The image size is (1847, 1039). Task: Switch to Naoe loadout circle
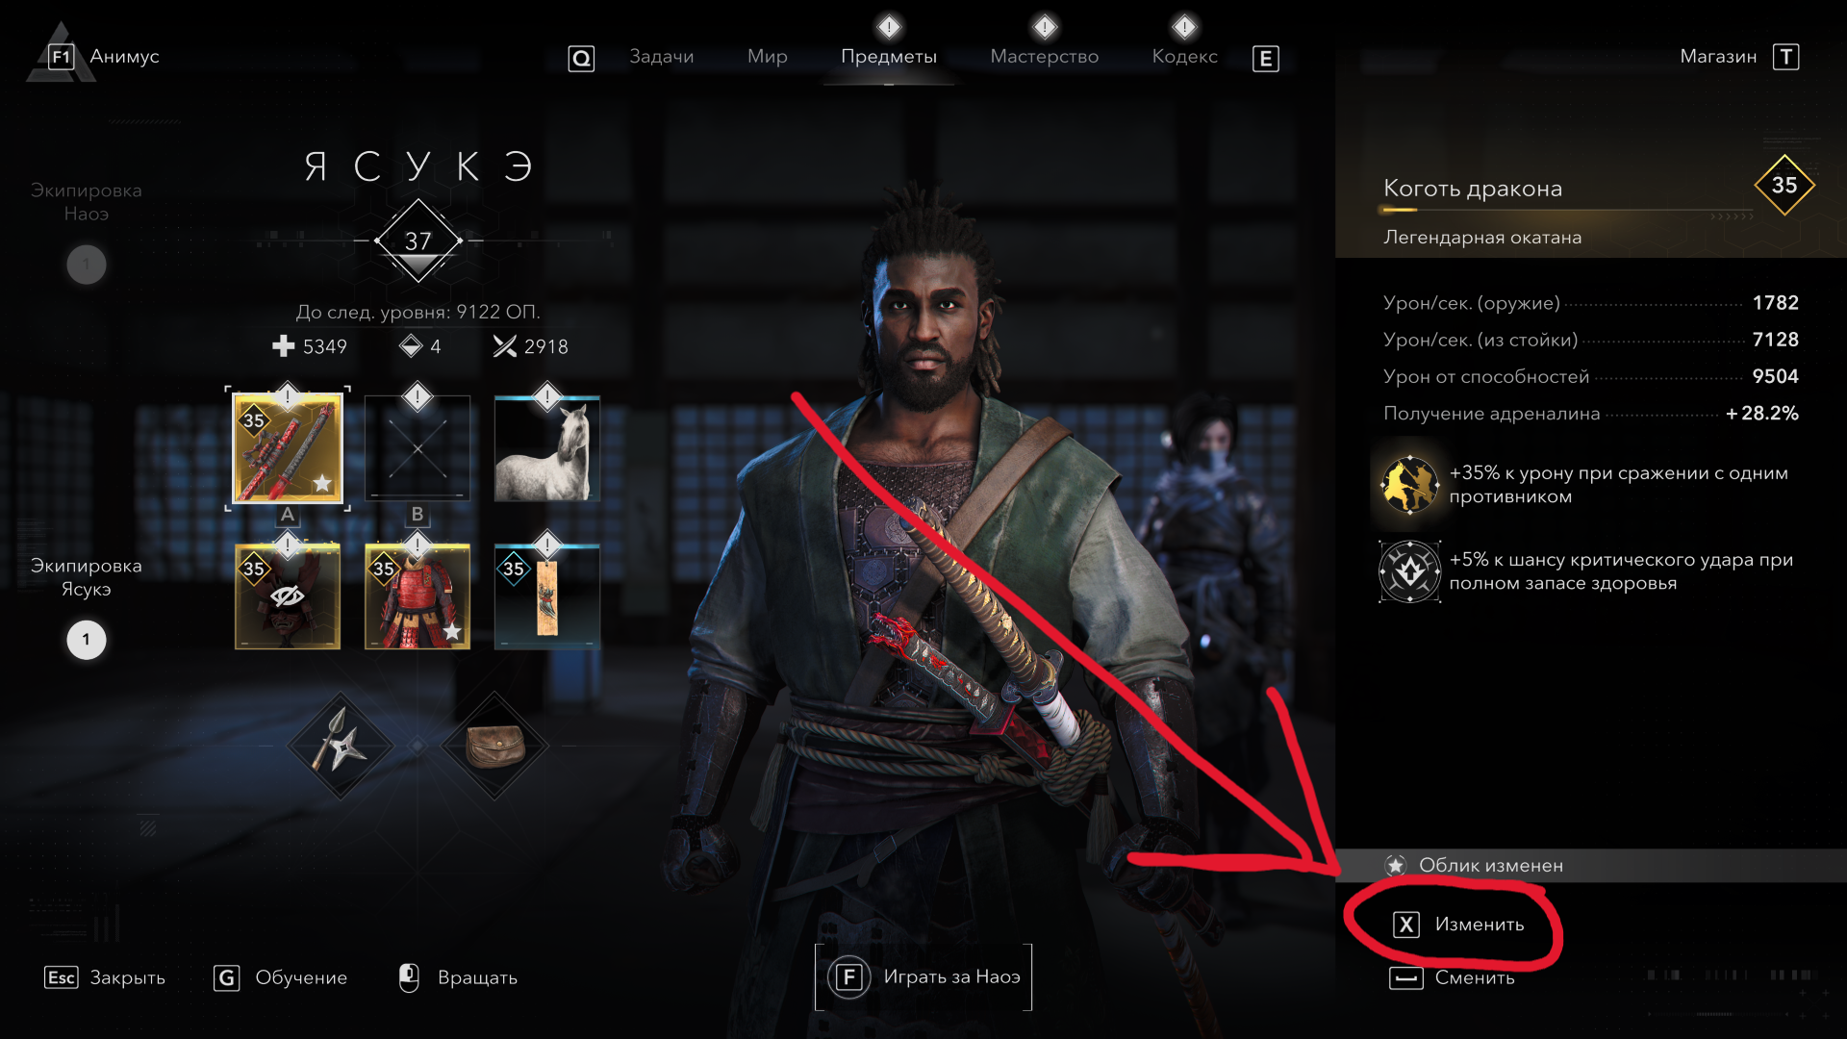point(87,265)
